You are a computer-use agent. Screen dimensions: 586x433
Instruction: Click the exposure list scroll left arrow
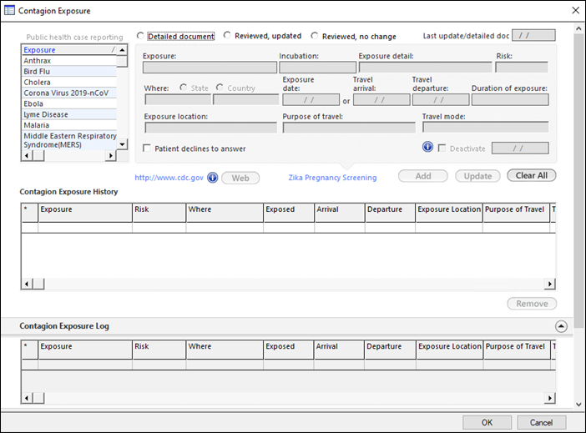click(x=27, y=155)
